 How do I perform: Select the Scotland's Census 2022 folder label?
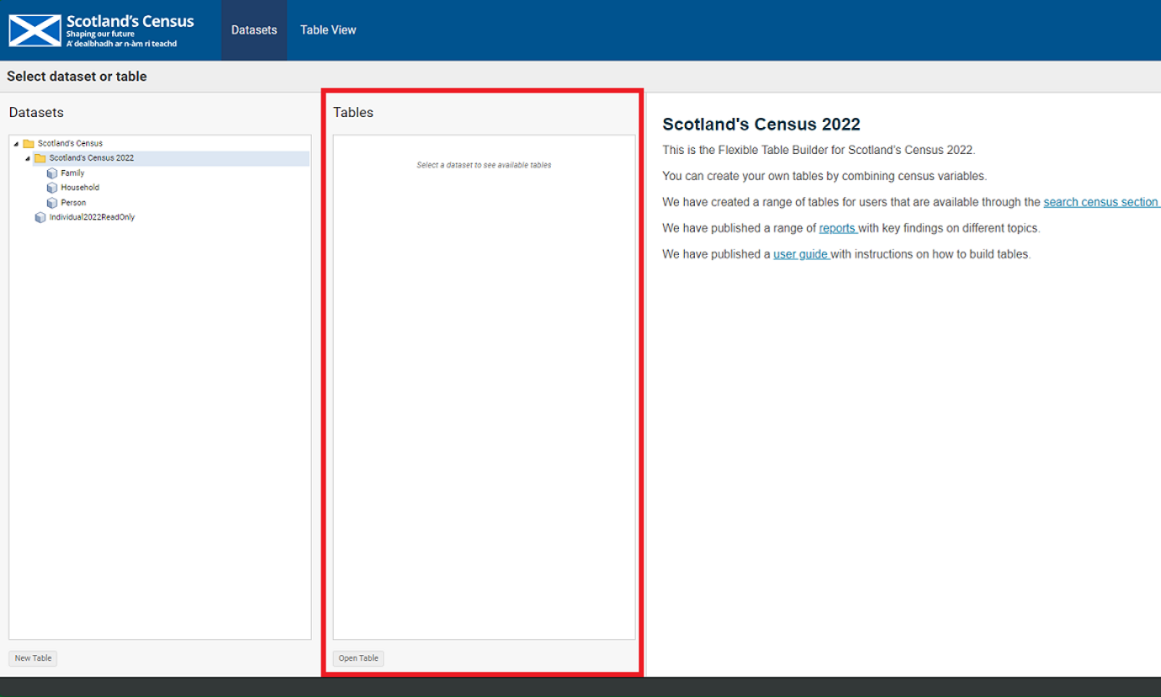pyautogui.click(x=91, y=158)
